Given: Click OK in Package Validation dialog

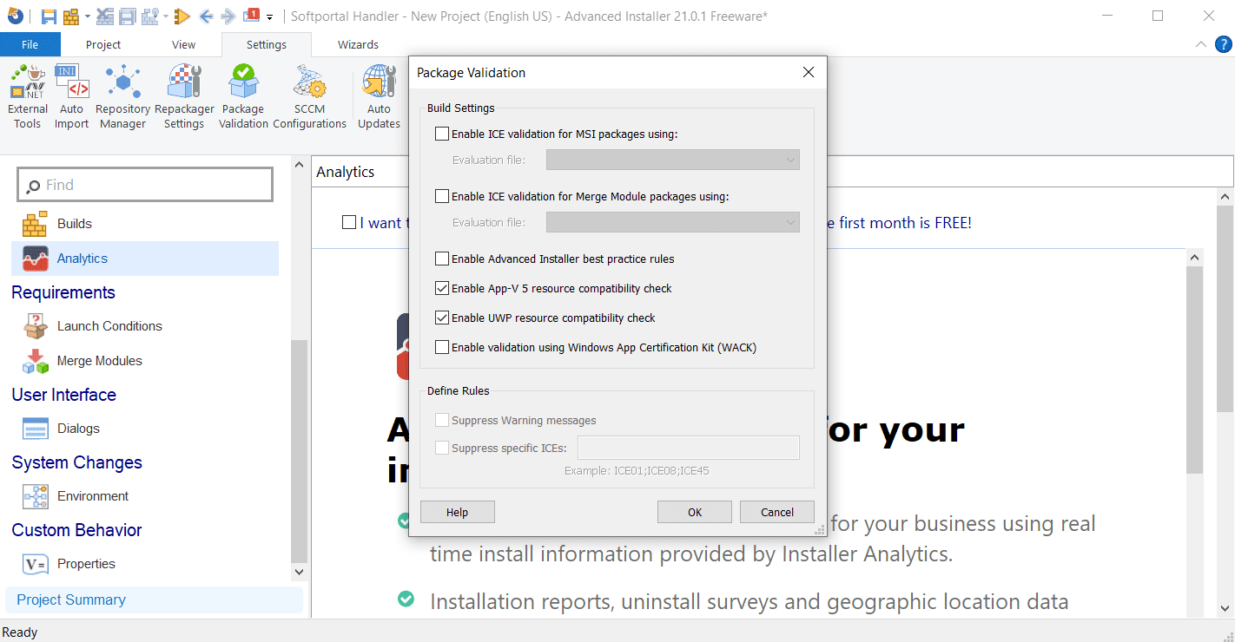Looking at the screenshot, I should (x=695, y=512).
